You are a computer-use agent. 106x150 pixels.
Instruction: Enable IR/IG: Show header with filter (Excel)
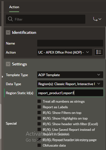pos(39,124)
